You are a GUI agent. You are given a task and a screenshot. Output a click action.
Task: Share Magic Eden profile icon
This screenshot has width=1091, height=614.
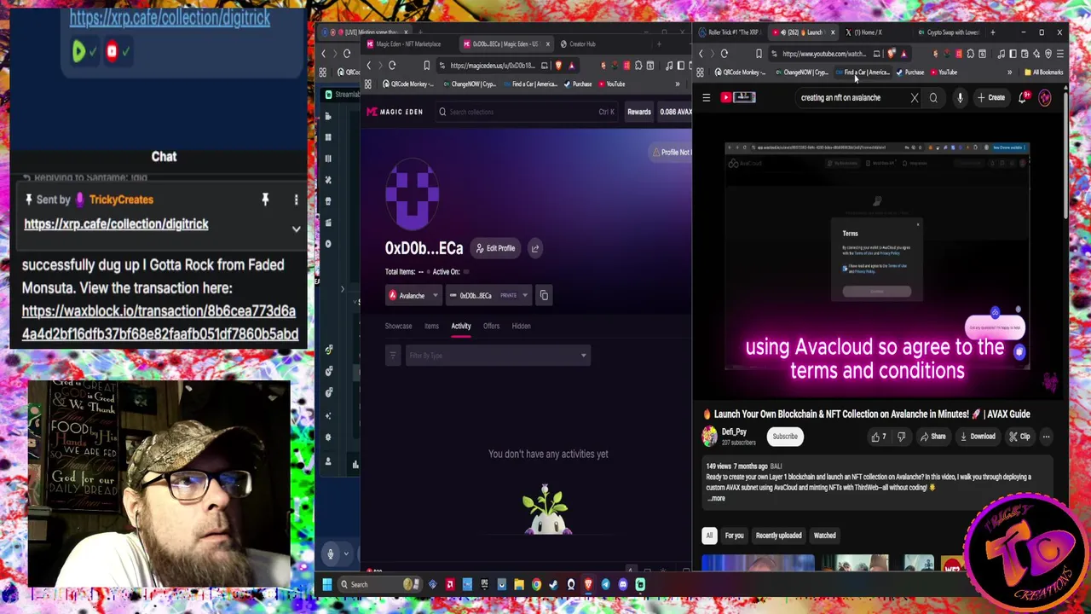(x=535, y=248)
